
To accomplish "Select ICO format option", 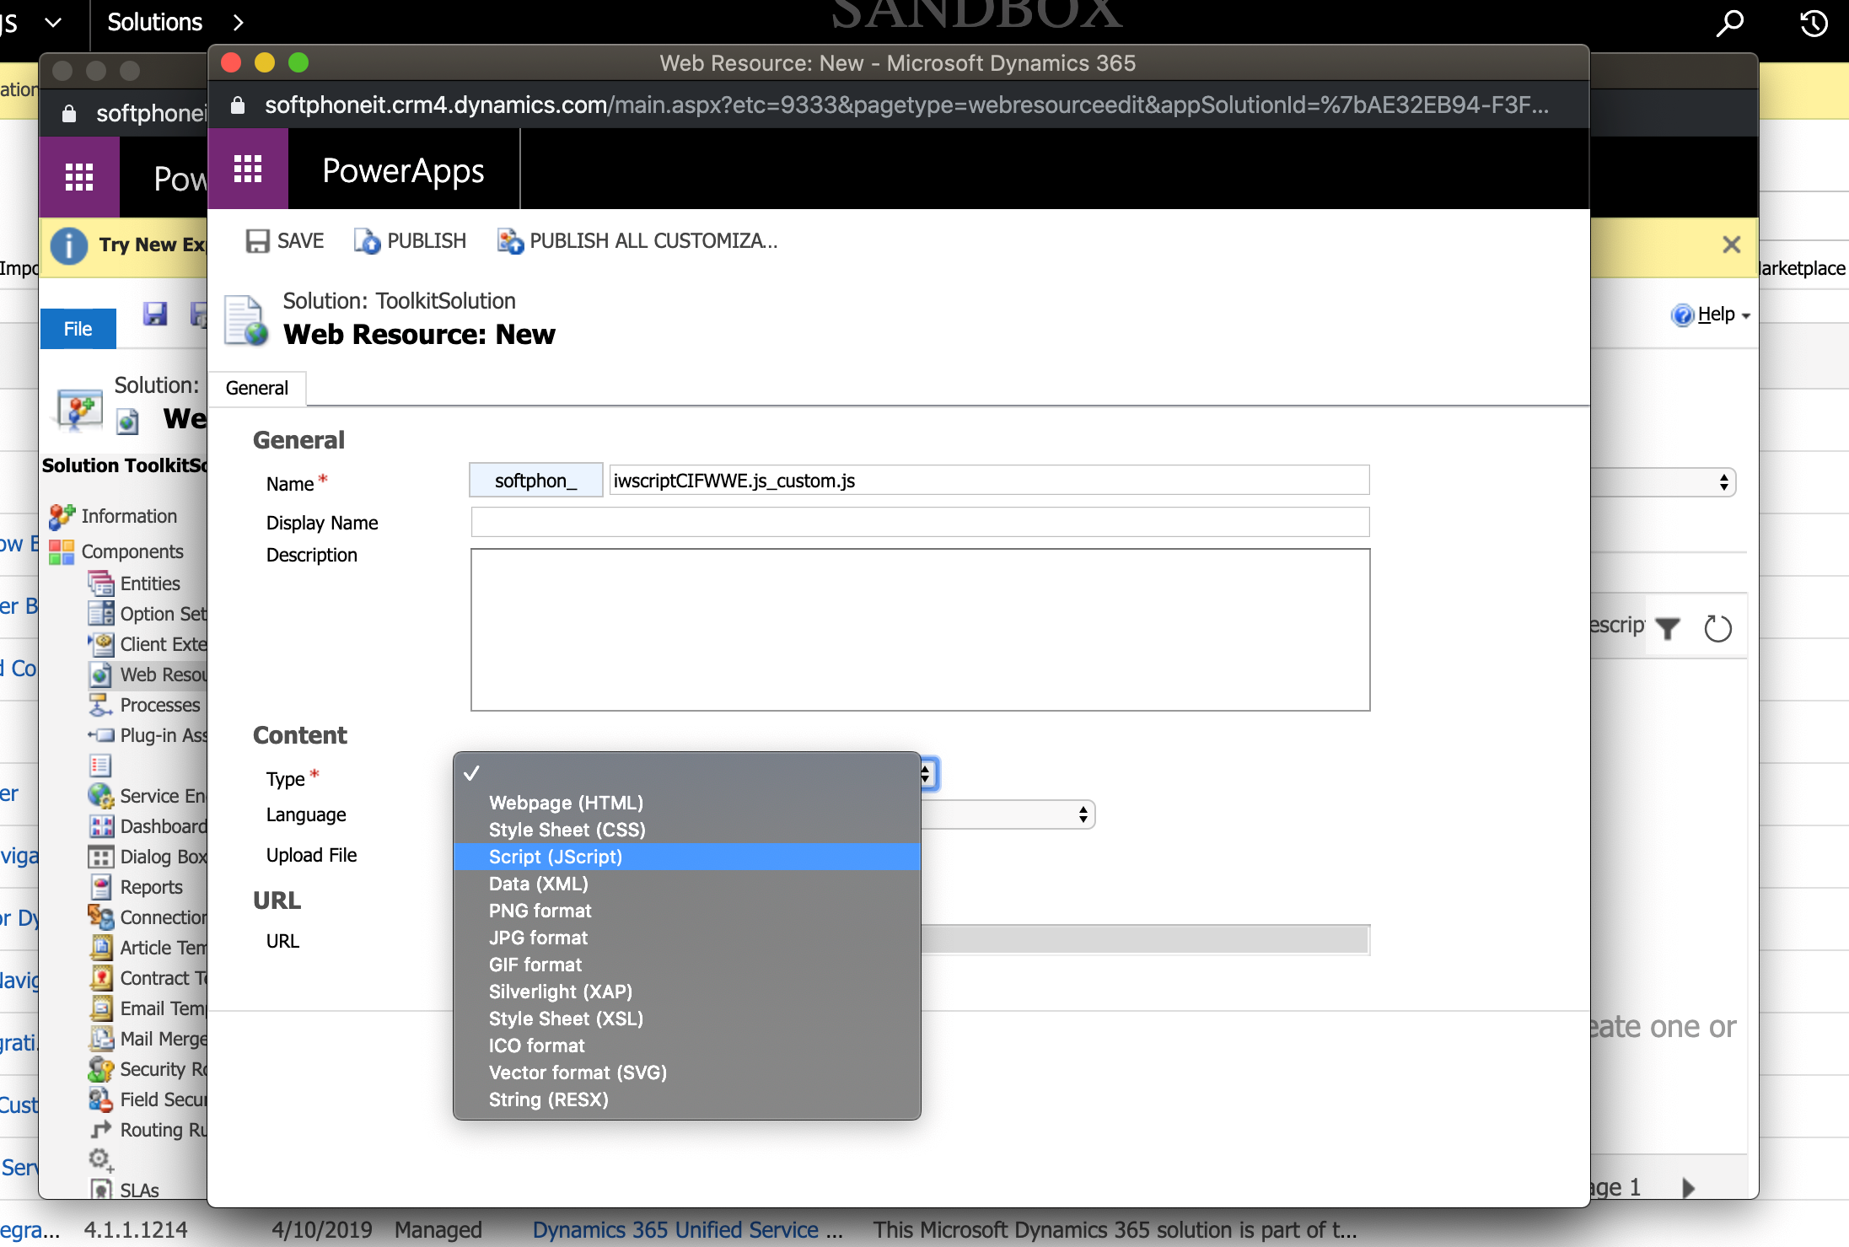I will point(686,1045).
